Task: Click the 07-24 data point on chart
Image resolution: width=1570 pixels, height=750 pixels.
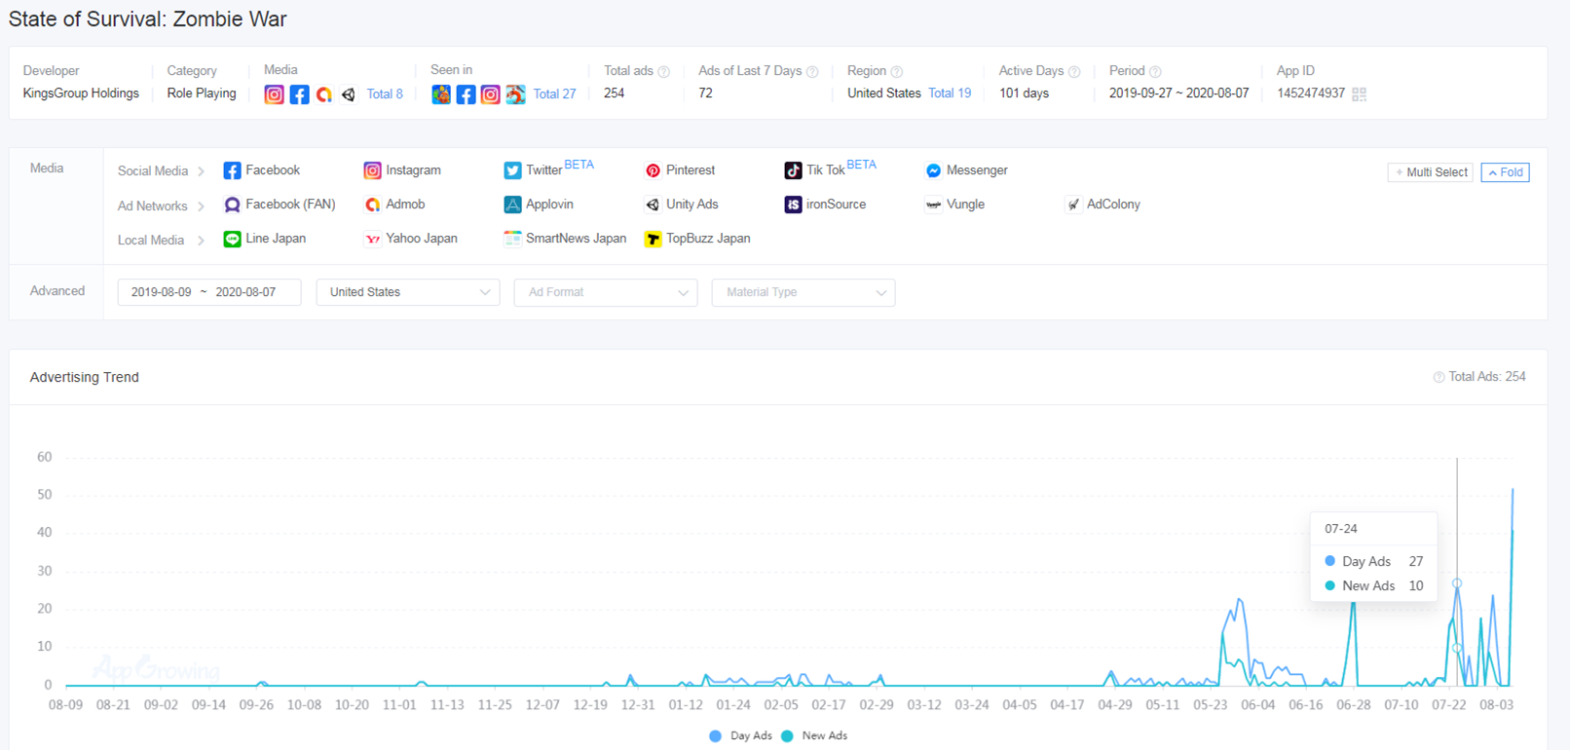Action: pyautogui.click(x=1457, y=583)
